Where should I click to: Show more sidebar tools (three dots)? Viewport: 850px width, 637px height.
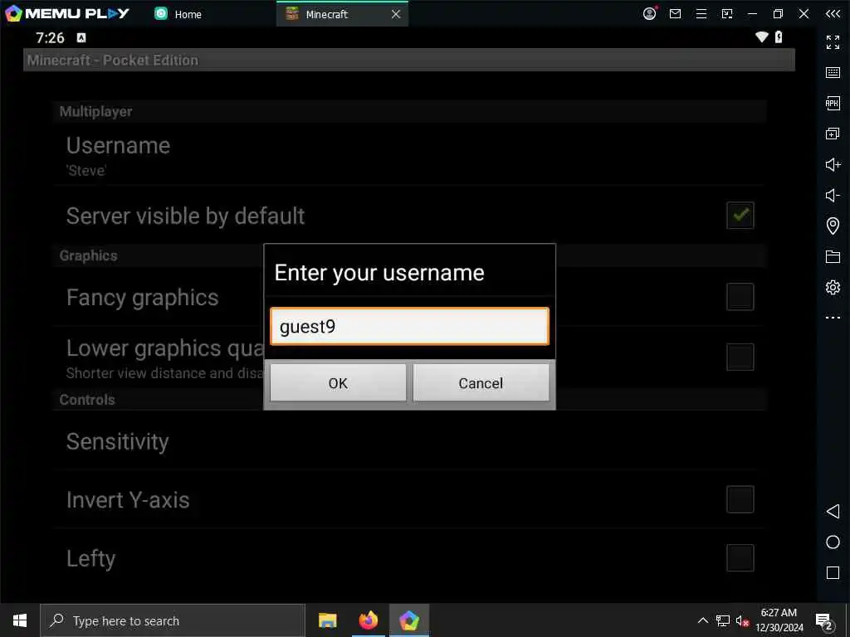pyautogui.click(x=833, y=318)
